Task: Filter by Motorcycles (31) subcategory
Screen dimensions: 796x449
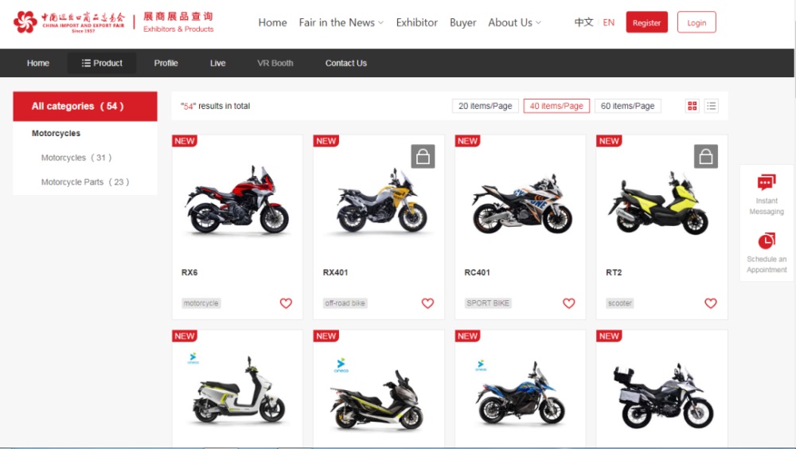Action: point(76,158)
